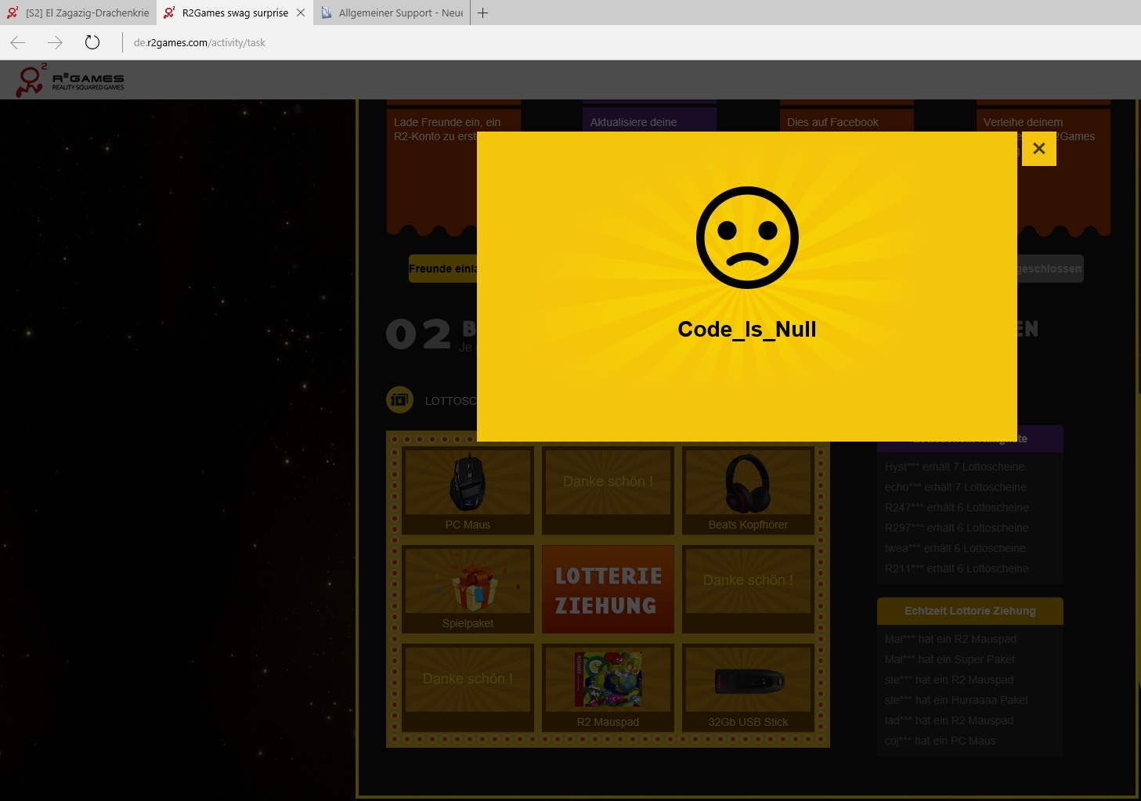1141x801 pixels.
Task: Click the sad face icon
Action: (747, 237)
